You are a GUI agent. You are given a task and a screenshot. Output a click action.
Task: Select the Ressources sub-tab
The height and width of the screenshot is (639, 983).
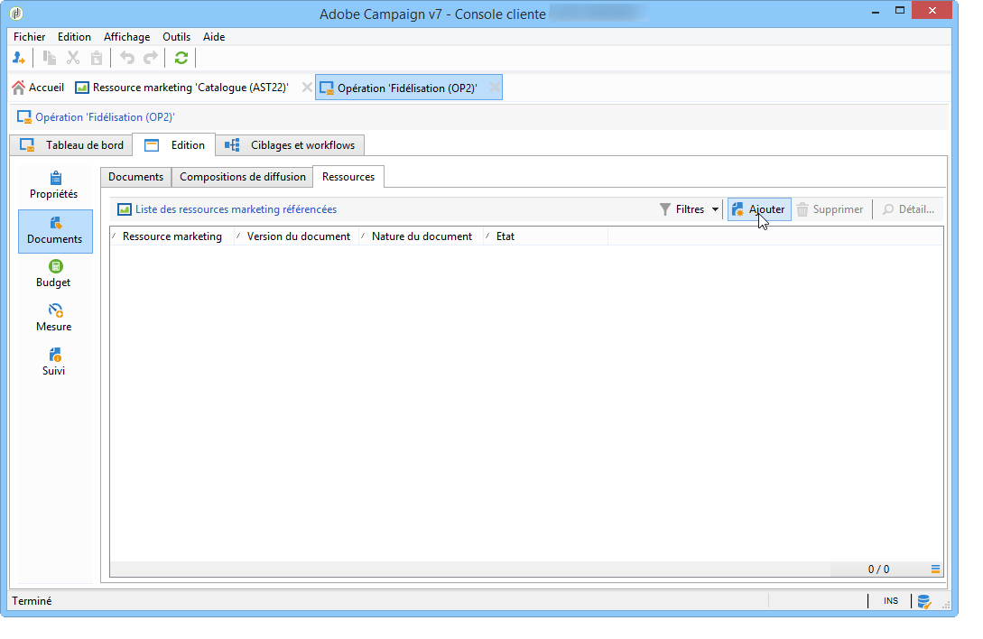coord(348,177)
